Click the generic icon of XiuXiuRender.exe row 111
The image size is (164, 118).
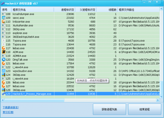4,25
